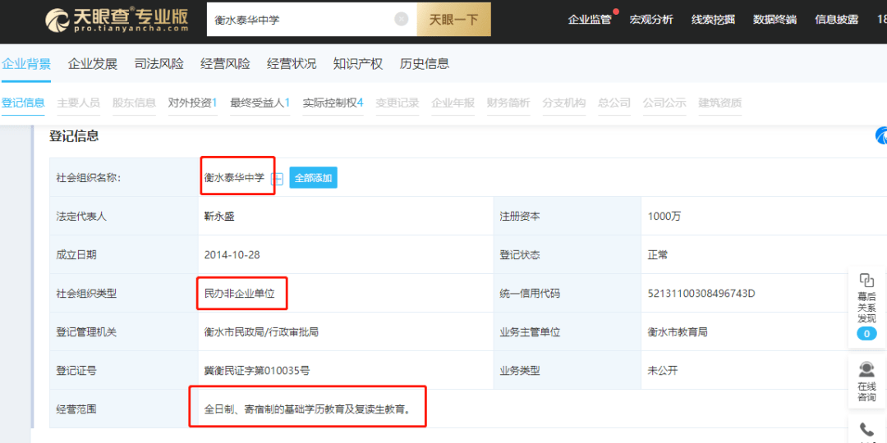Click the organization name 衡水泰华中学 in table

pos(234,177)
